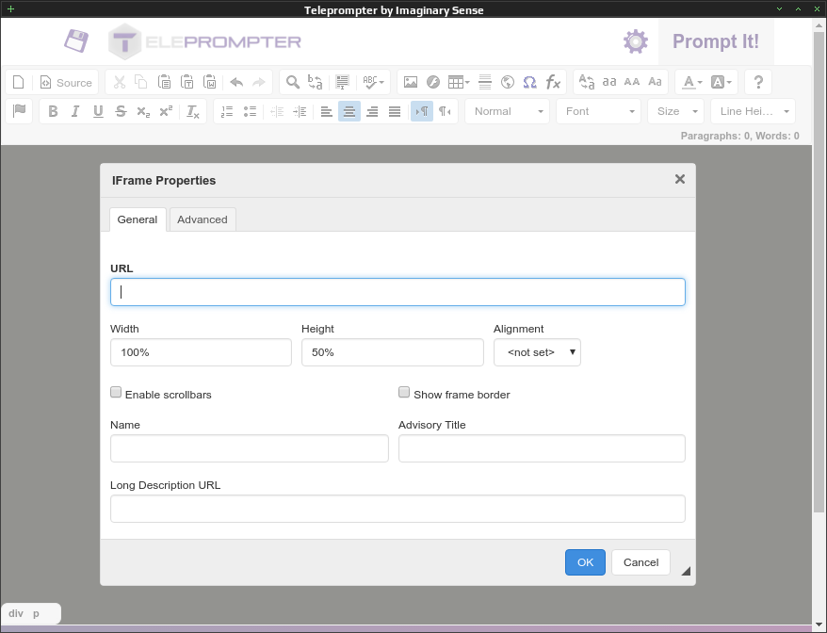This screenshot has height=633, width=827.
Task: Click the Cancel button
Action: coord(641,562)
